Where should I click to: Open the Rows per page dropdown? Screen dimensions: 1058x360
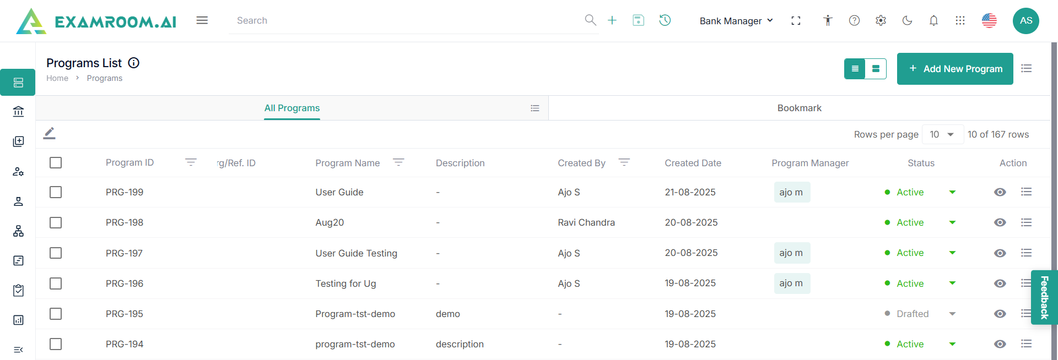click(x=942, y=134)
